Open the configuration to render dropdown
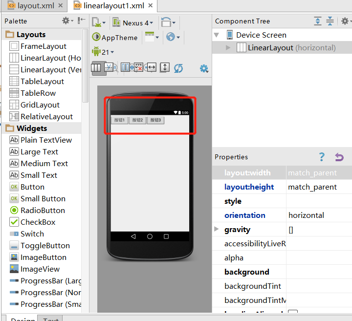Image resolution: width=352 pixels, height=321 pixels. [98, 22]
